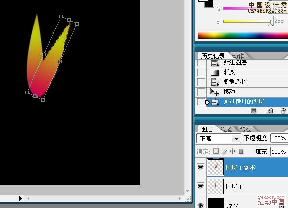
Task: Click the bottom-most corner handle of the transform box
Action: (43, 100)
